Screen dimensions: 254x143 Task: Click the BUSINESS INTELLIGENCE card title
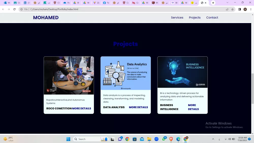coord(169,107)
